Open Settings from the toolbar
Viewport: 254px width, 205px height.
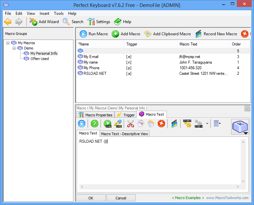[x=99, y=22]
